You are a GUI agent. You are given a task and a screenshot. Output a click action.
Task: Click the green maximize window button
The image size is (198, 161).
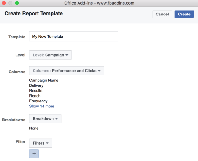tap(17, 3)
